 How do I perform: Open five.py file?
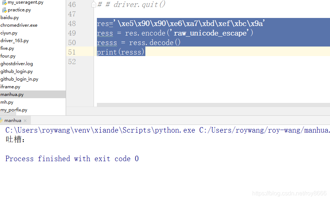[x=7, y=48]
